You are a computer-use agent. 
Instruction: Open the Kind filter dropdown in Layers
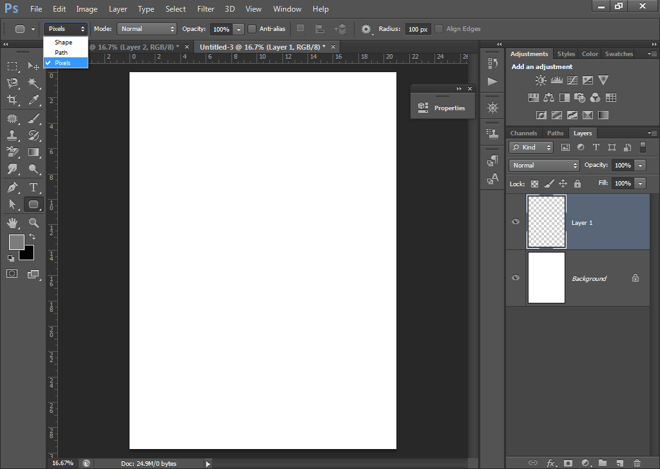[x=530, y=147]
